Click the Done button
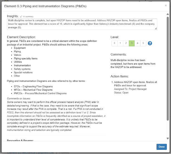 click(x=162, y=147)
